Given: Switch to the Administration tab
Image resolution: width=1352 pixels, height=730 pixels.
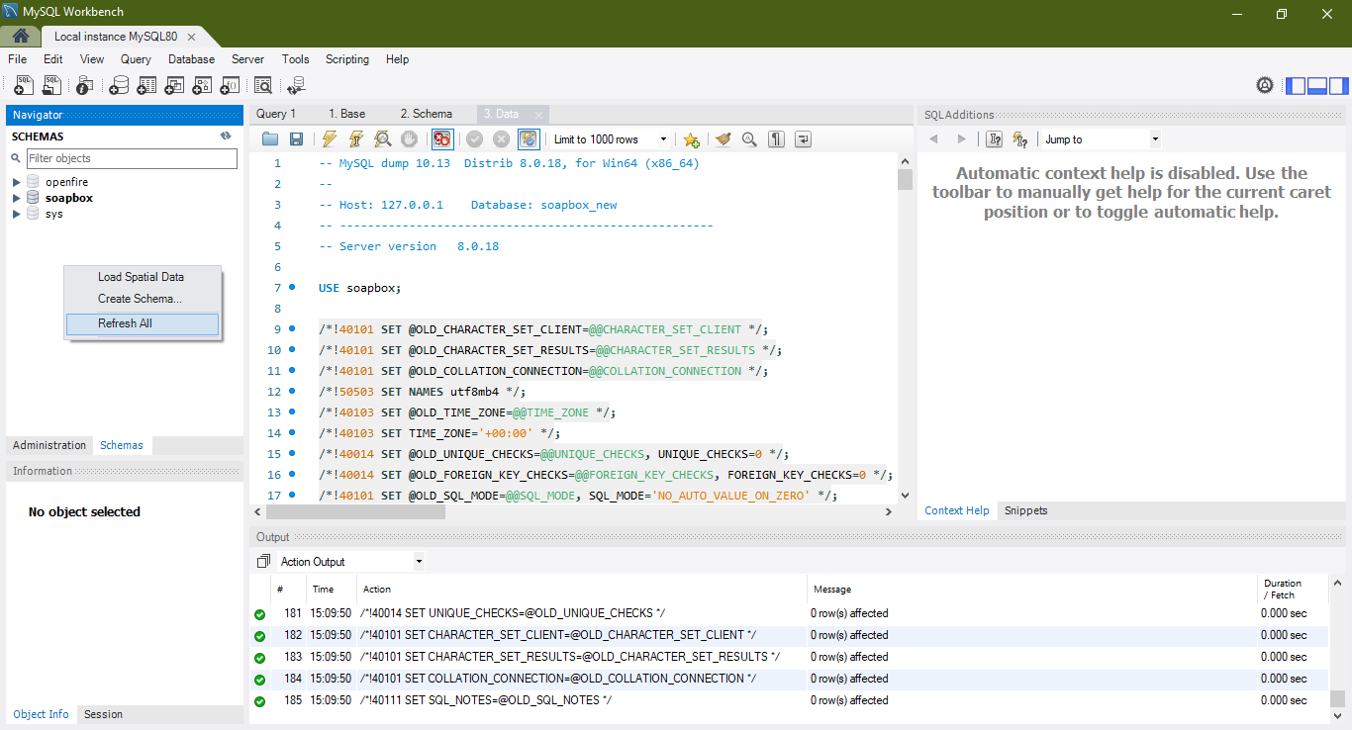Looking at the screenshot, I should click(49, 445).
